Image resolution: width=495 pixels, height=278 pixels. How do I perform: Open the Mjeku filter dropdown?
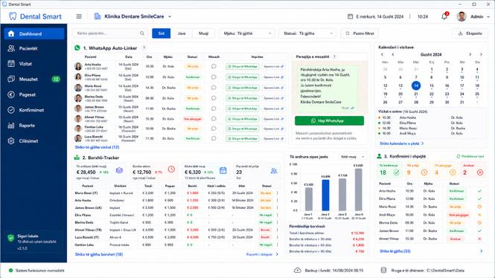point(247,33)
